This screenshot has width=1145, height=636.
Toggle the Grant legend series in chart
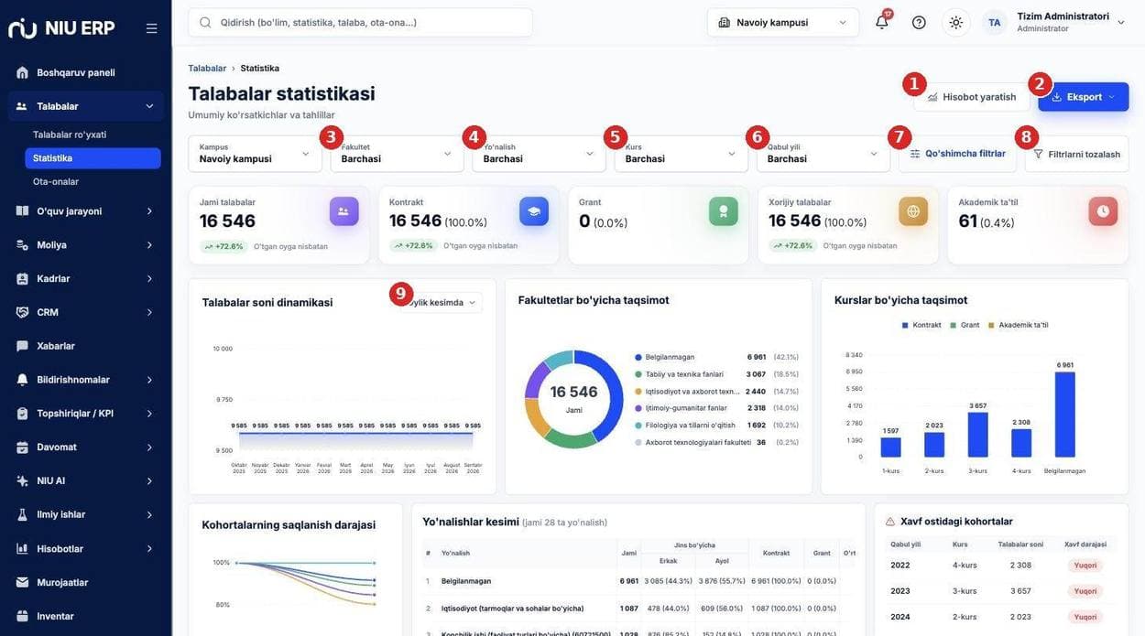point(965,325)
